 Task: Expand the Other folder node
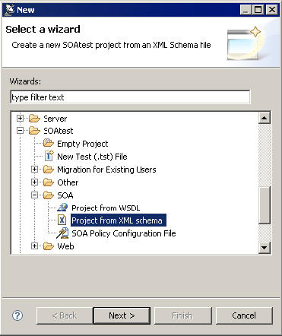click(x=34, y=182)
